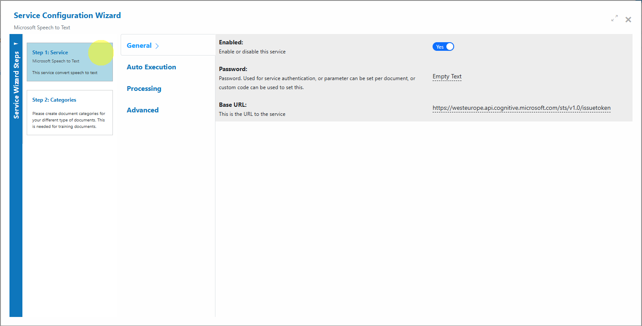
Task: Edit the Password Empty Text value
Action: [447, 77]
